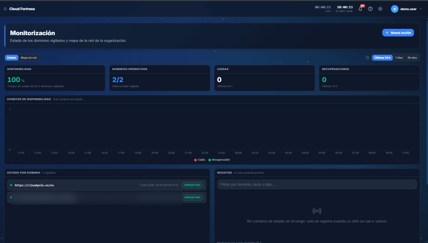Click the 2/2 Dominios Operativos value
The image size is (428, 243).
coord(118,80)
